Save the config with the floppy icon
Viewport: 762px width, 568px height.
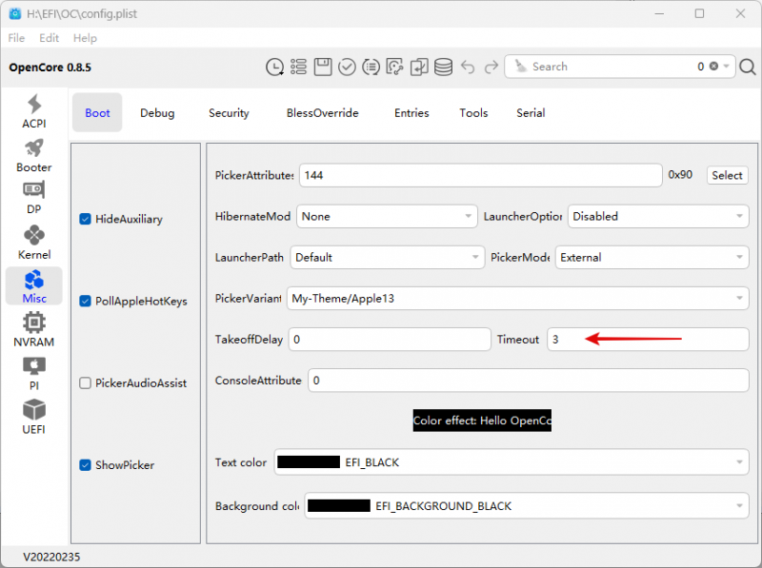tap(323, 67)
